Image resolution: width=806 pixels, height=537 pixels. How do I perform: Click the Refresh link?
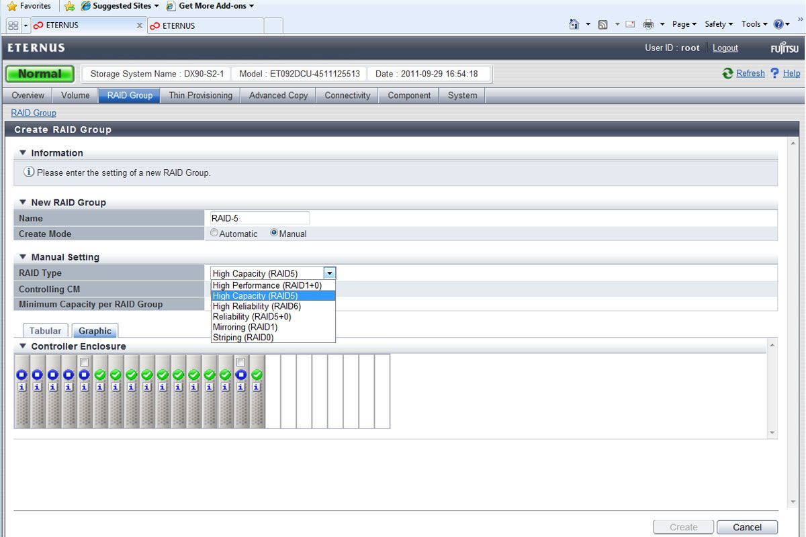[x=750, y=73]
